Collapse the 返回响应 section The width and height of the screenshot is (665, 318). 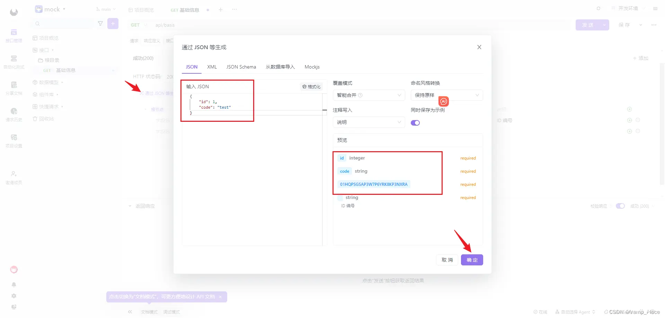(x=130, y=206)
